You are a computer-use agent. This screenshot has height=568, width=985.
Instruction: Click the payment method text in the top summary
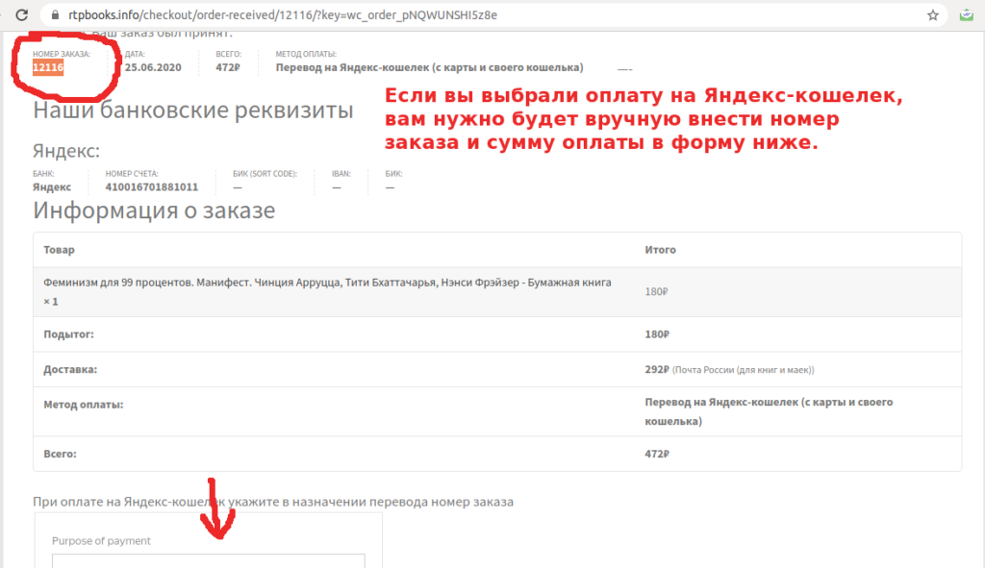coord(430,68)
